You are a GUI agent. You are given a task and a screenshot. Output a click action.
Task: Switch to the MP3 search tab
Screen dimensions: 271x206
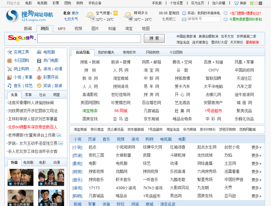62,29
